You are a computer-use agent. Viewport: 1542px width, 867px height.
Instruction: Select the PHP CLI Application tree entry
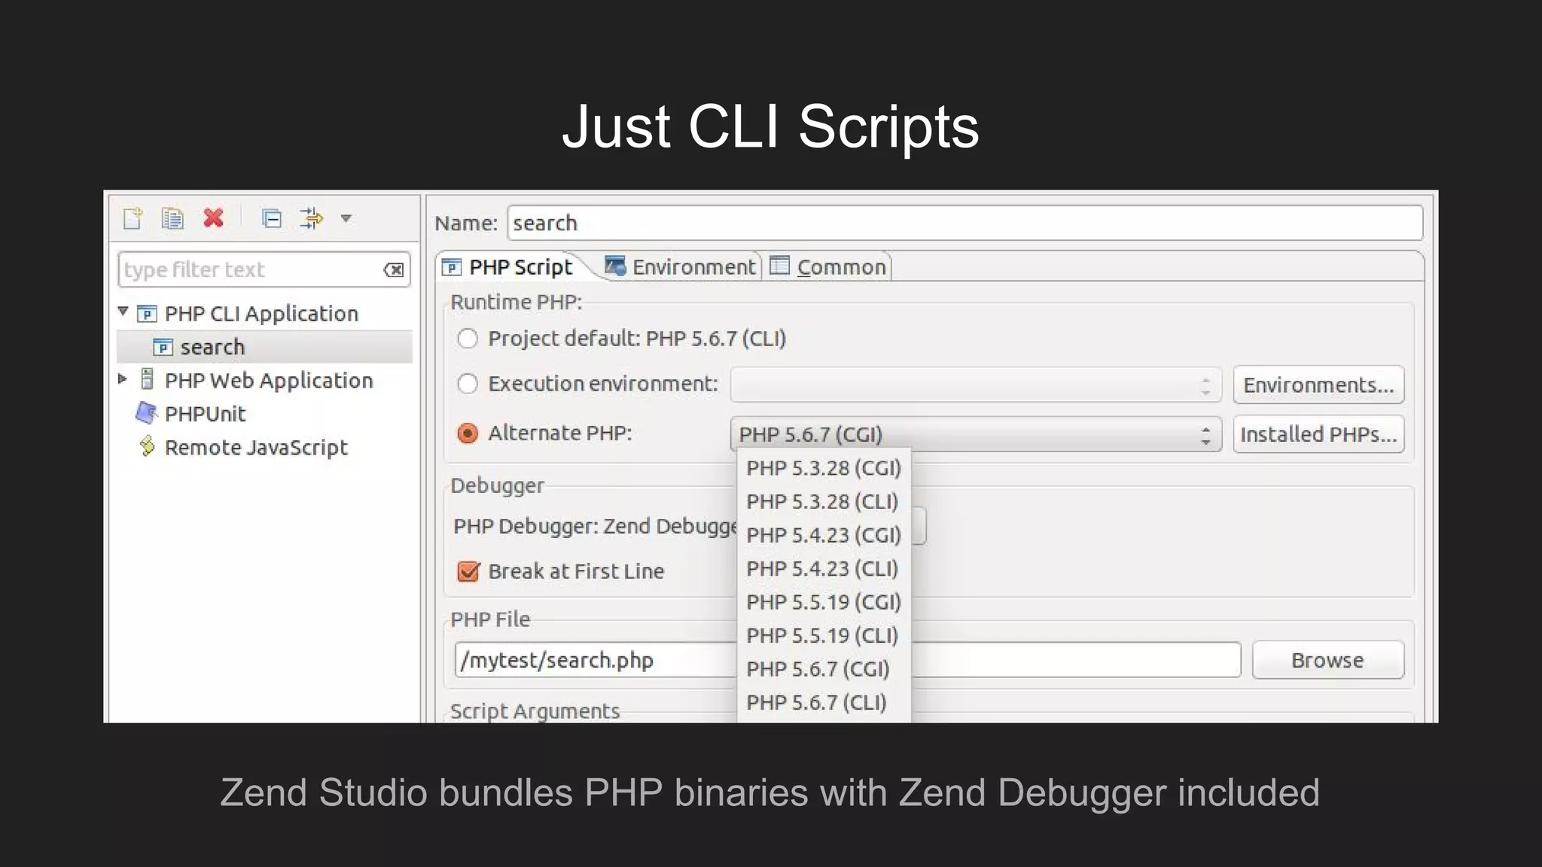[x=261, y=313]
